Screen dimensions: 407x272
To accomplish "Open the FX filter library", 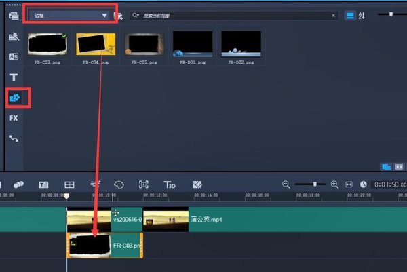I will [x=14, y=118].
